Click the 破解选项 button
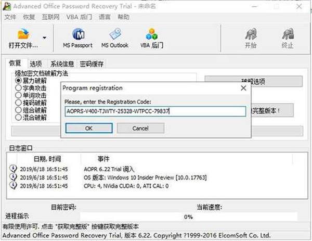The image size is (312, 241). click(254, 81)
